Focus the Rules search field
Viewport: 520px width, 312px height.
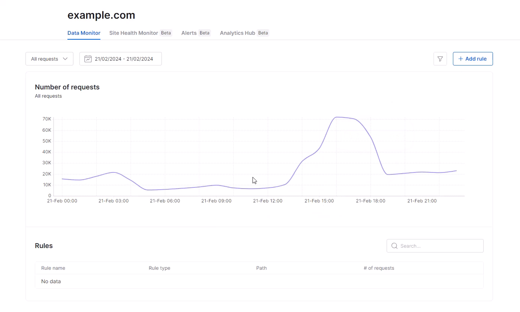tap(435, 246)
